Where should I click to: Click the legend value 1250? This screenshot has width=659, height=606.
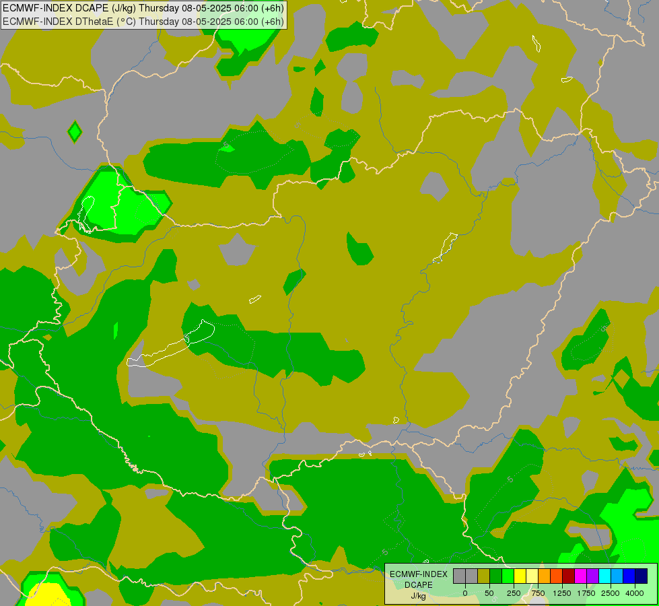(x=562, y=593)
